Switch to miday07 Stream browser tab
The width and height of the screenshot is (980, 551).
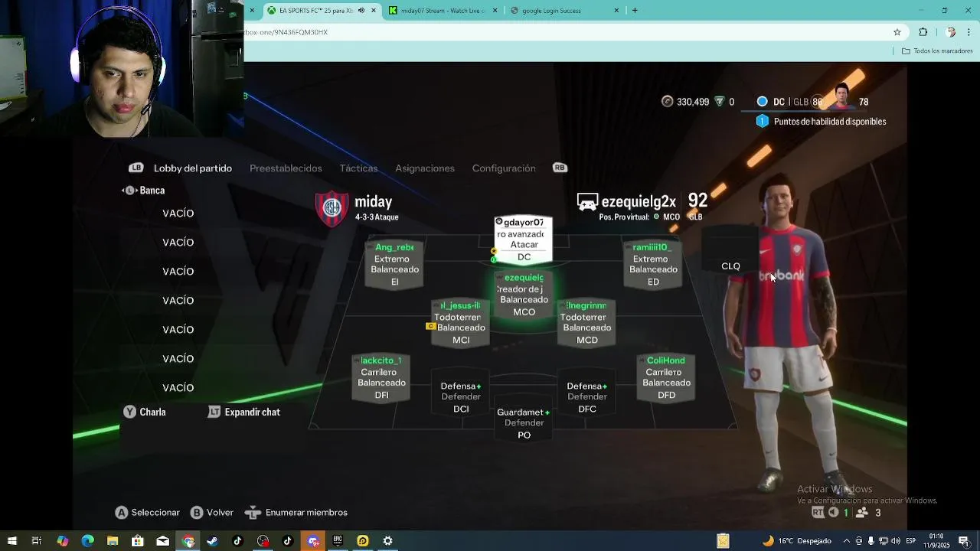443,11
